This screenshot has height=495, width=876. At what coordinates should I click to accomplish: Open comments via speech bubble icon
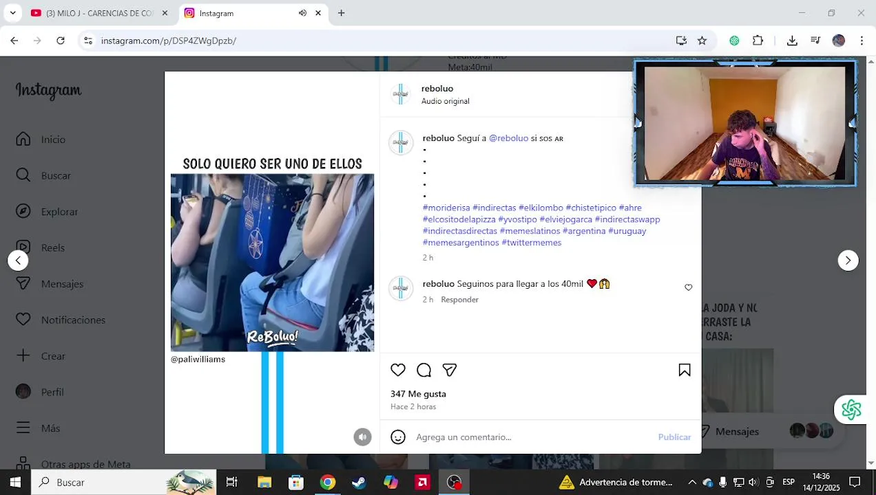pos(424,370)
